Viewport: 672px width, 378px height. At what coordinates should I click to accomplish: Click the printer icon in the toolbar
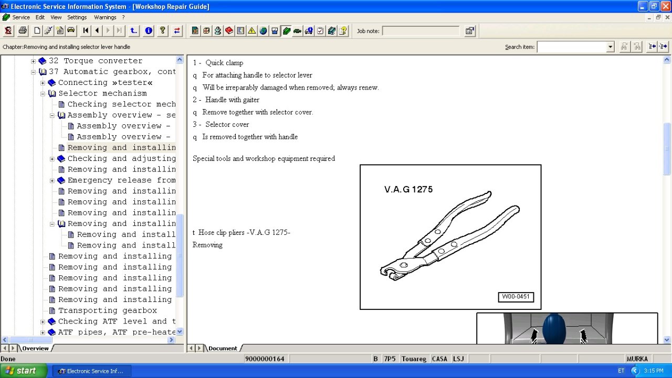23,31
